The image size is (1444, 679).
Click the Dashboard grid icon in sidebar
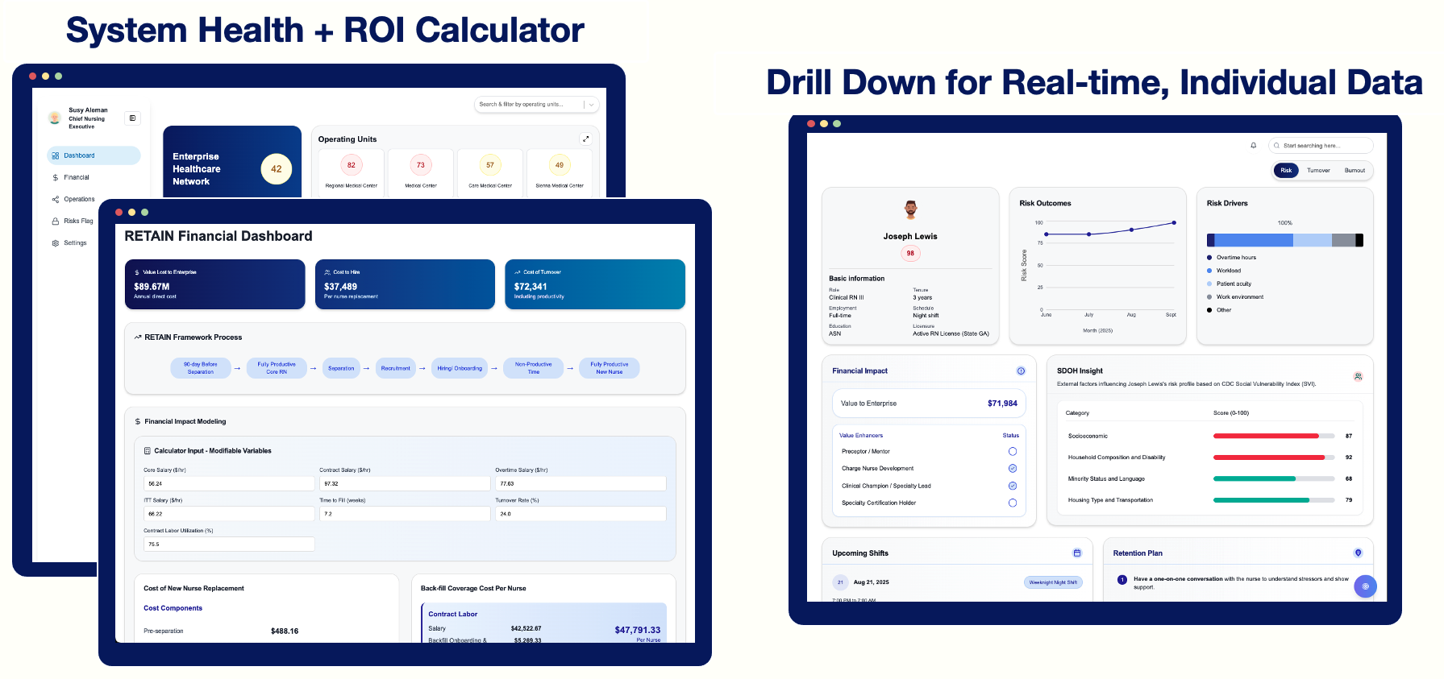pos(56,155)
